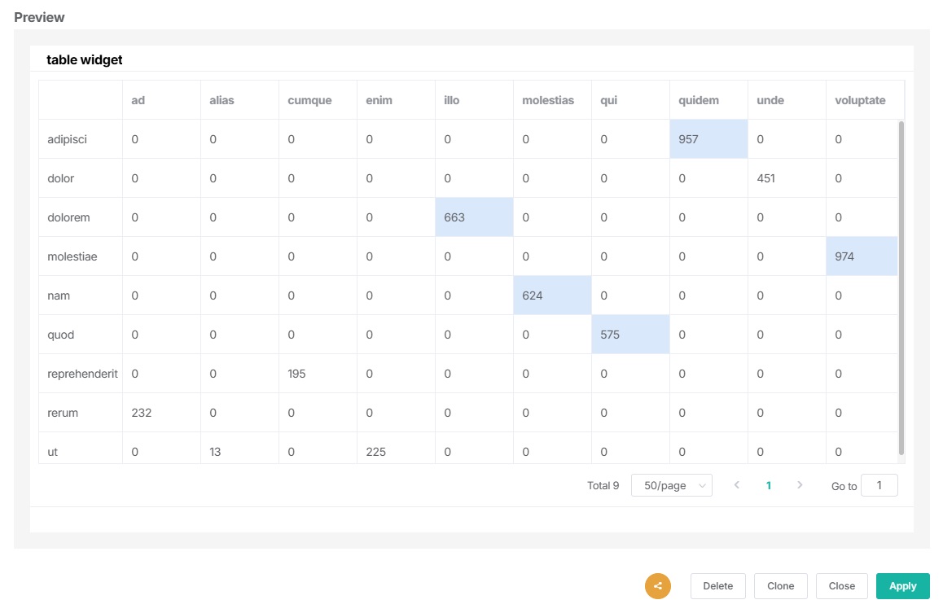Select highlighted cell with value 957
The width and height of the screenshot is (943, 613).
tap(708, 139)
